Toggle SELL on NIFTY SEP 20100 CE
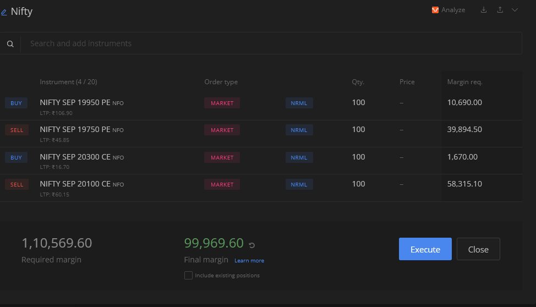 click(17, 184)
